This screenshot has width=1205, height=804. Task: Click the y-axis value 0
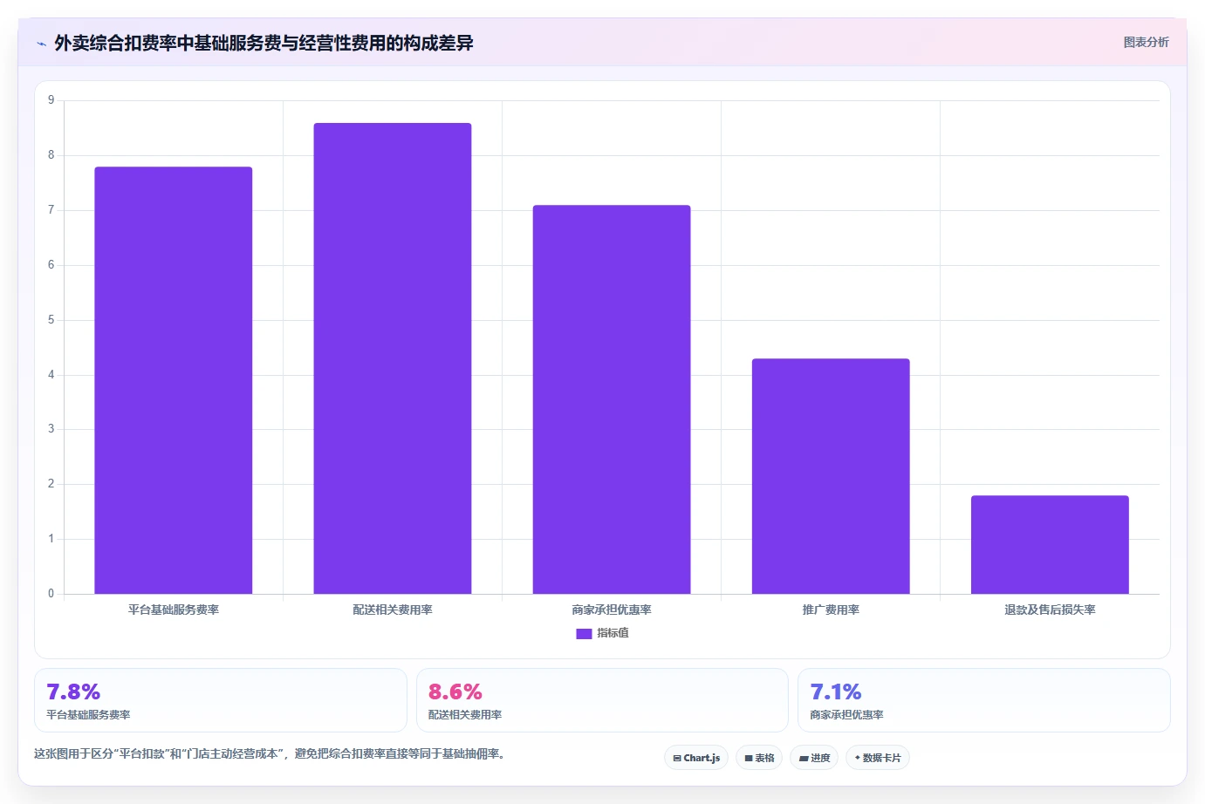pyautogui.click(x=51, y=594)
